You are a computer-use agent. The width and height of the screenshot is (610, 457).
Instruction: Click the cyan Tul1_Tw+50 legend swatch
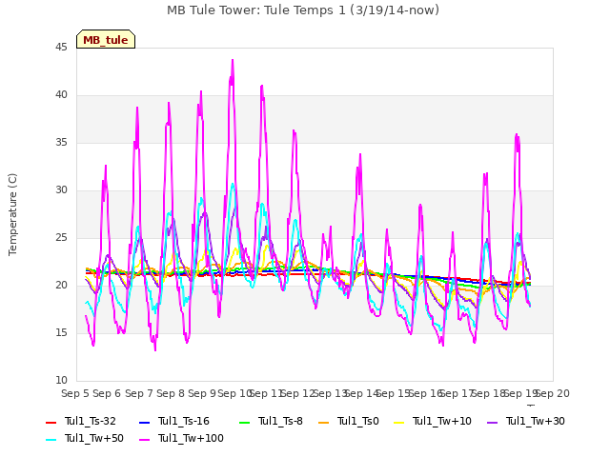pyautogui.click(x=51, y=439)
